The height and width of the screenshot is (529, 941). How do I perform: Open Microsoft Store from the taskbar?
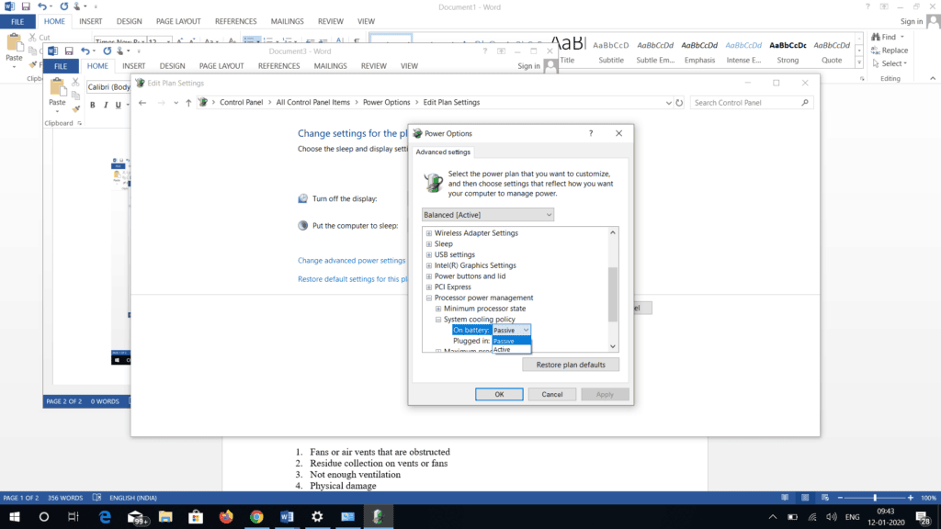(x=196, y=516)
